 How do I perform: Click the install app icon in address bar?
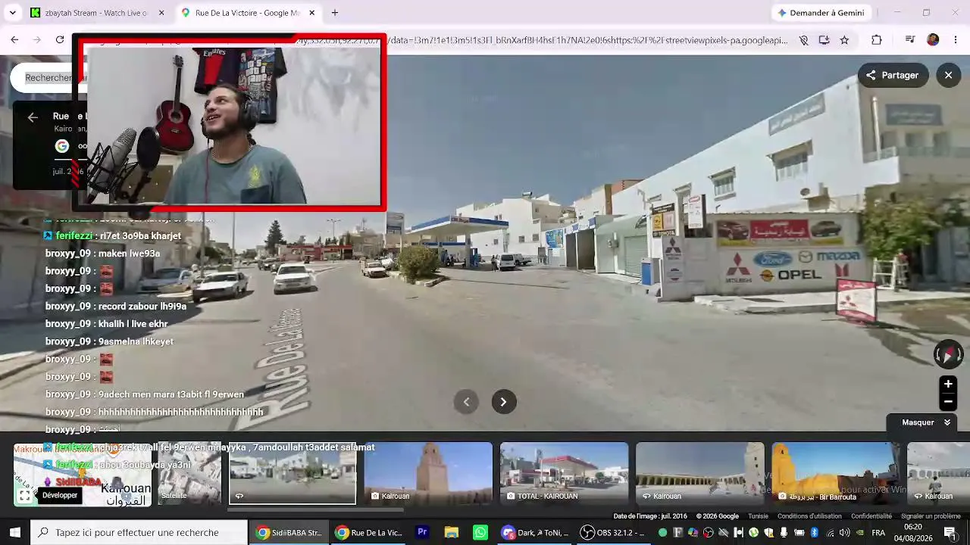pyautogui.click(x=824, y=40)
